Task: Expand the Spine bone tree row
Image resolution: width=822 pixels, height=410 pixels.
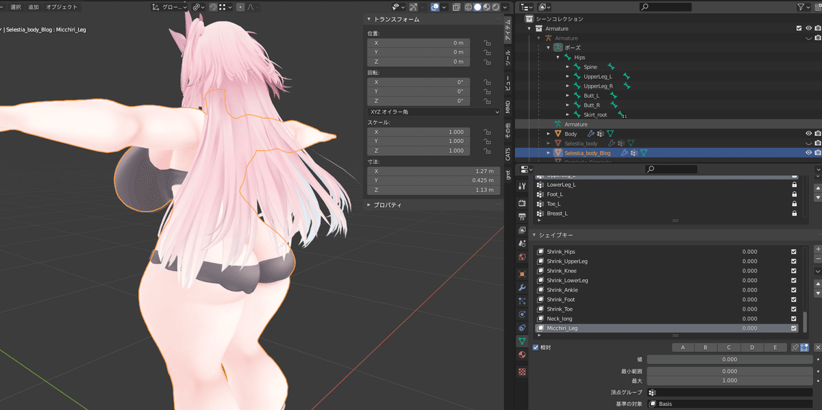Action: tap(568, 67)
